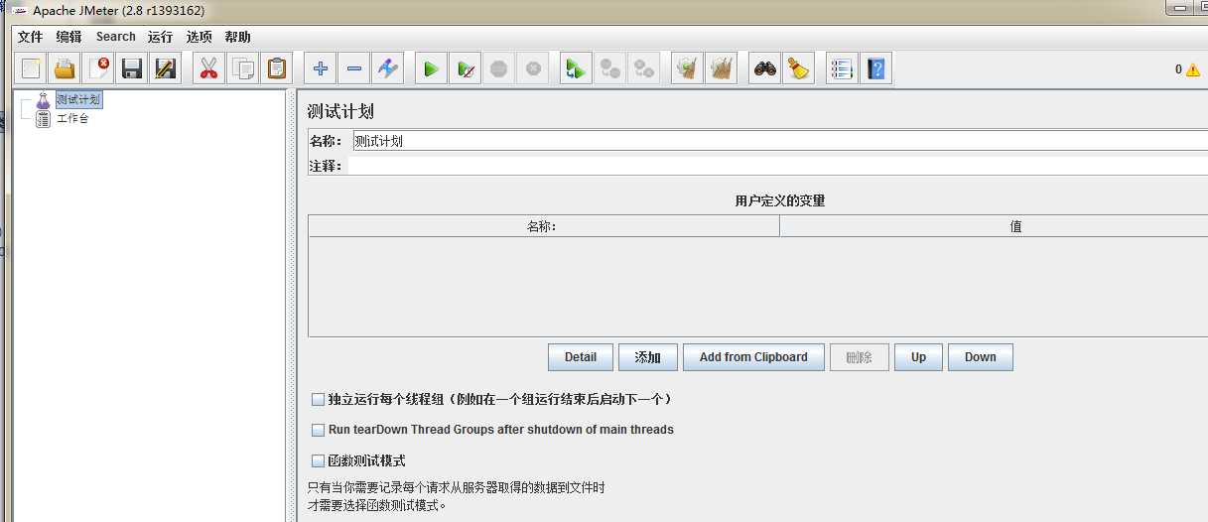Viewport: 1208px width, 522px height.
Task: Click the Close test plan icon
Action: 98,68
